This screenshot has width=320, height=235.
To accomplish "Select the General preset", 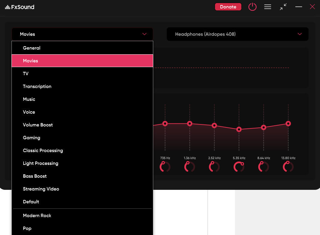I will click(x=82, y=48).
